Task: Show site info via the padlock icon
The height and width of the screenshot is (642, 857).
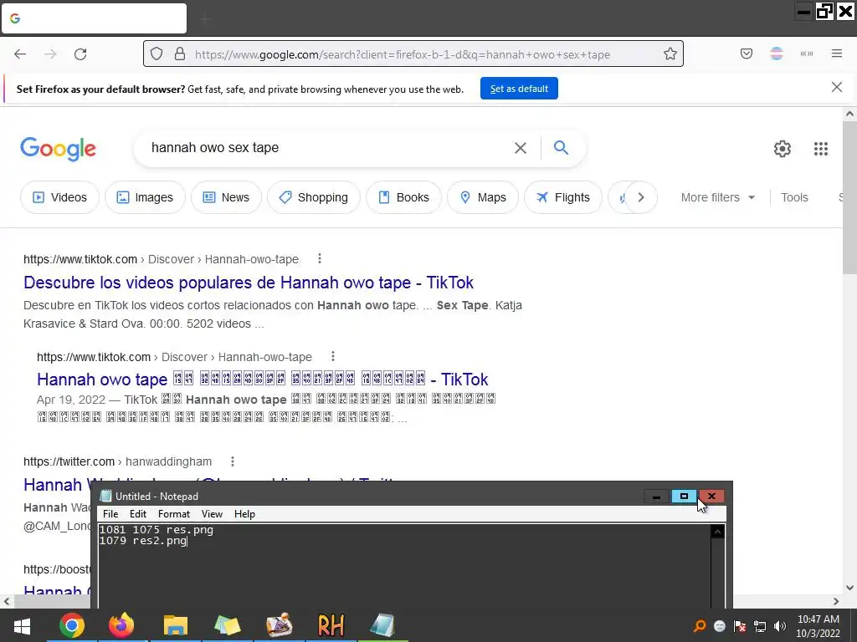Action: coord(180,54)
